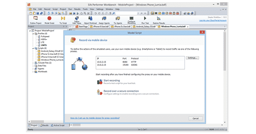Click the Cut scissors toolbar icon
This screenshot has width=256, height=134.
(x=103, y=14)
